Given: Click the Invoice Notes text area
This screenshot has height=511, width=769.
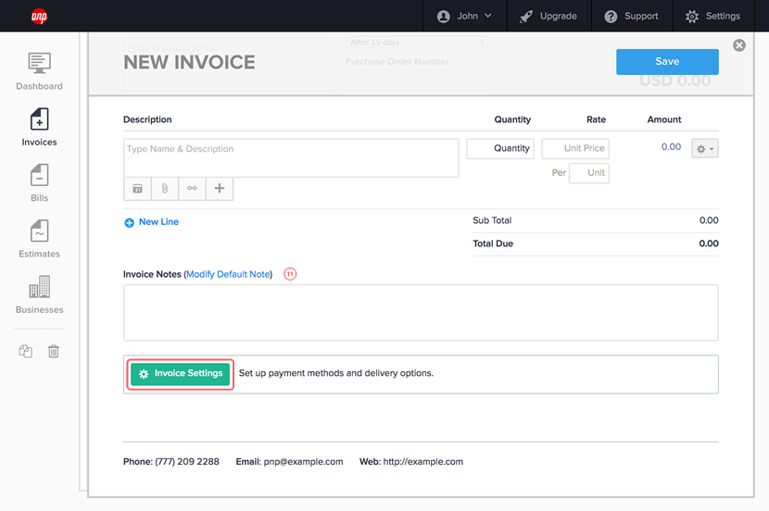Looking at the screenshot, I should [421, 313].
